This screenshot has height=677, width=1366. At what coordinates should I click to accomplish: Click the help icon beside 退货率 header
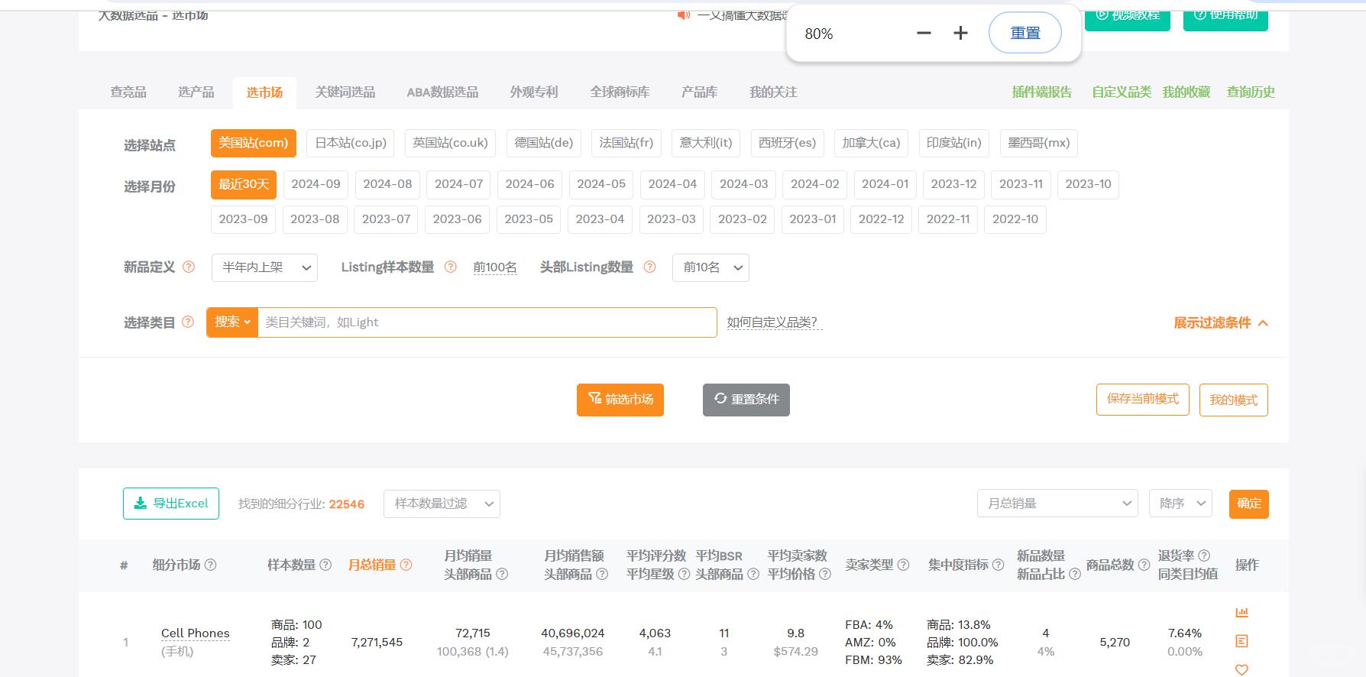pyautogui.click(x=1204, y=556)
